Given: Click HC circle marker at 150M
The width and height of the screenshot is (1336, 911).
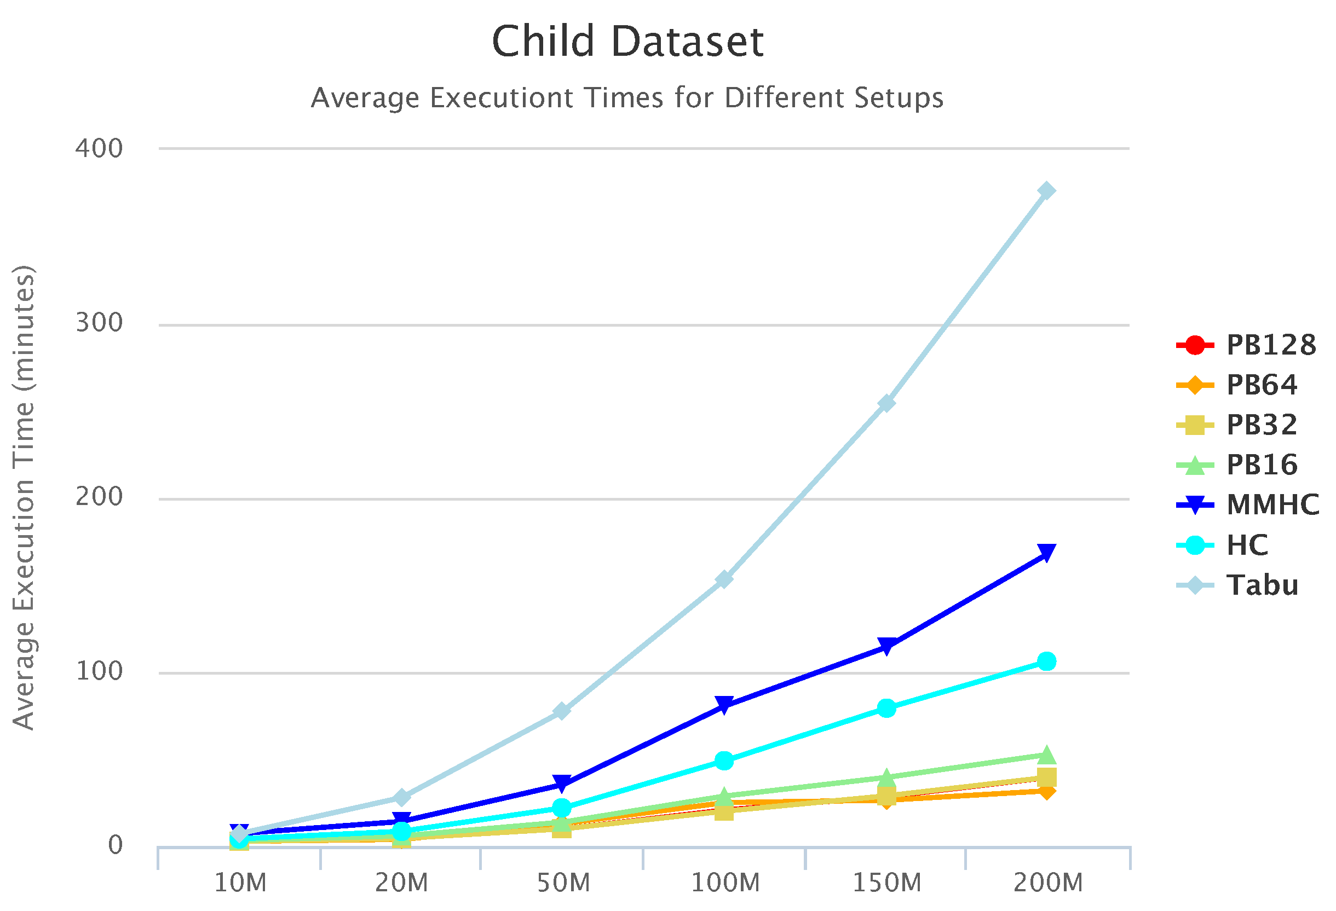Looking at the screenshot, I should point(886,707).
